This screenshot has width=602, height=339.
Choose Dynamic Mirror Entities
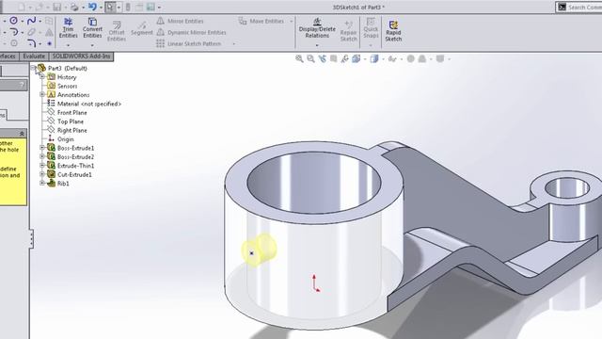tap(191, 32)
